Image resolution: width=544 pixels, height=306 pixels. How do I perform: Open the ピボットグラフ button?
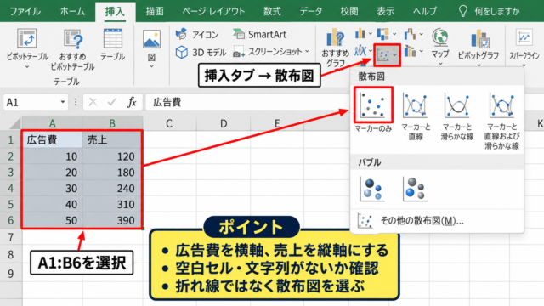click(x=479, y=48)
